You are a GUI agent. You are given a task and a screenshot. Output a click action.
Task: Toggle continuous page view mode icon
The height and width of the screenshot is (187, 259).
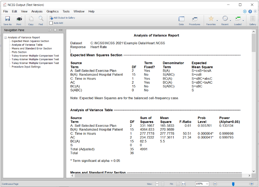tap(157, 184)
